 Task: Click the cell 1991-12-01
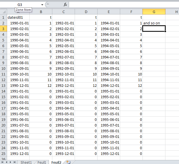[x=18, y=154]
